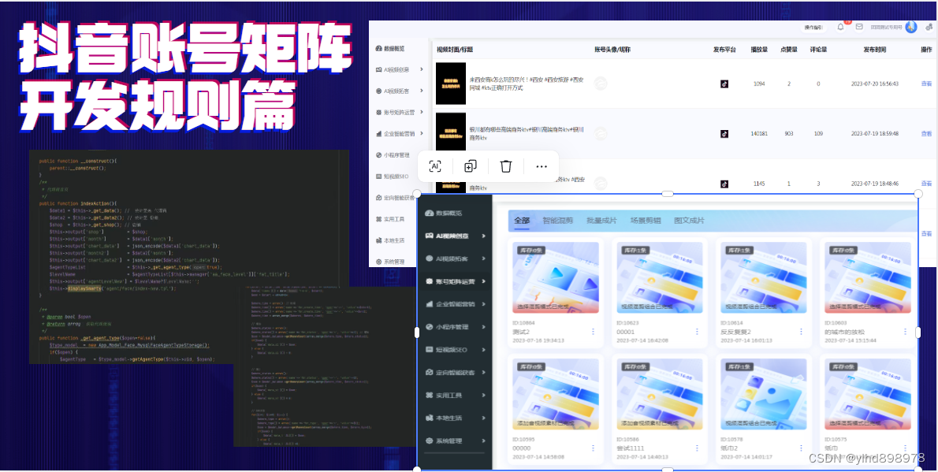Open the card image for 测试2

[556, 277]
